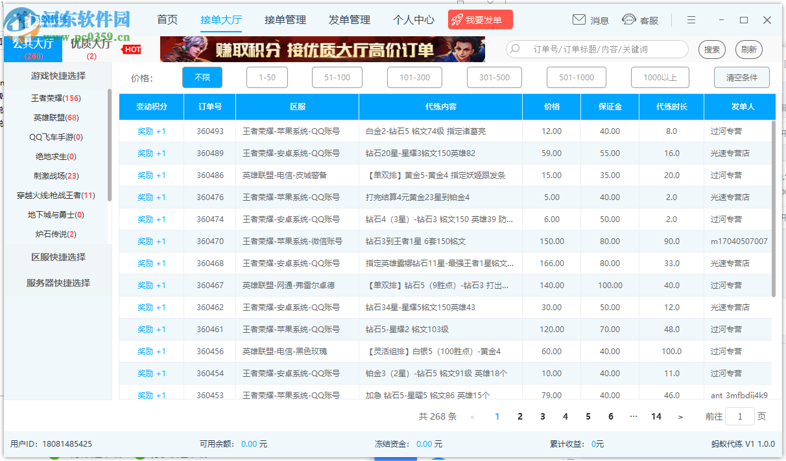Viewport: 786px width, 461px height.
Task: Switch to the 优质大厅 tab
Action: point(91,47)
